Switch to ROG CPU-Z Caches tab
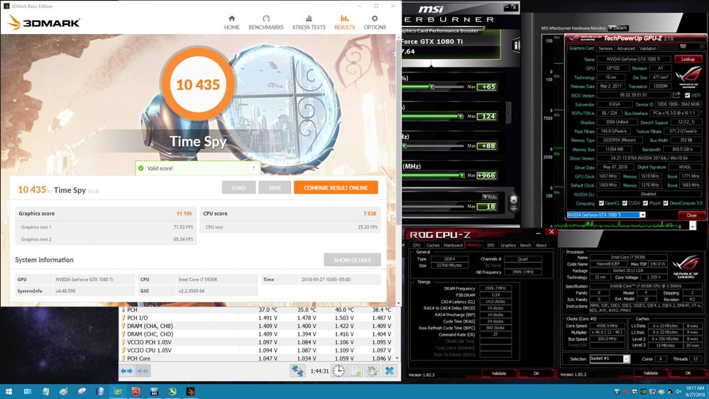This screenshot has width=709, height=399. [433, 245]
